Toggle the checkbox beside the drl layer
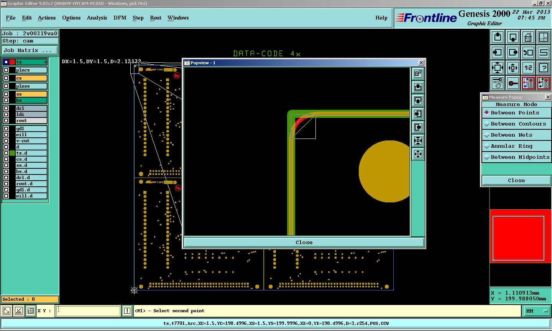Screen dimensions: 552x331 point(6,108)
